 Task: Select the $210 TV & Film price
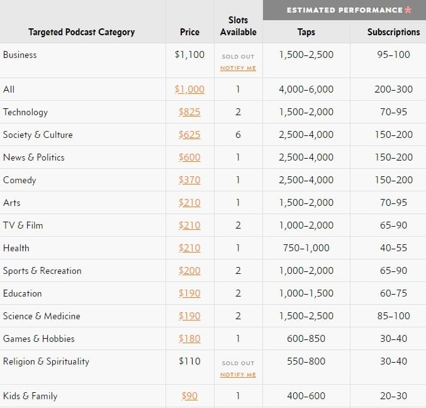pyautogui.click(x=189, y=225)
